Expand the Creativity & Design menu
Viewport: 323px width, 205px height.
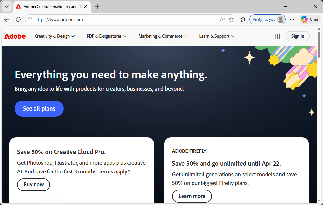55,36
